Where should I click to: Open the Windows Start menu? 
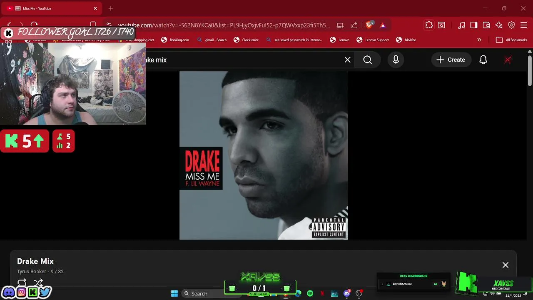point(174,294)
